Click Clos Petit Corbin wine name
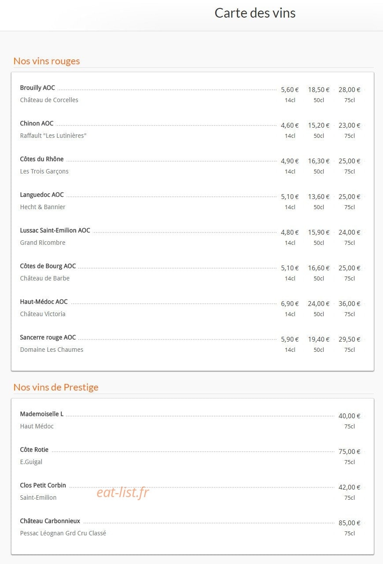 pyautogui.click(x=43, y=486)
